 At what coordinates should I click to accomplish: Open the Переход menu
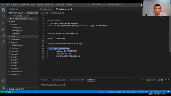click(x=39, y=5)
